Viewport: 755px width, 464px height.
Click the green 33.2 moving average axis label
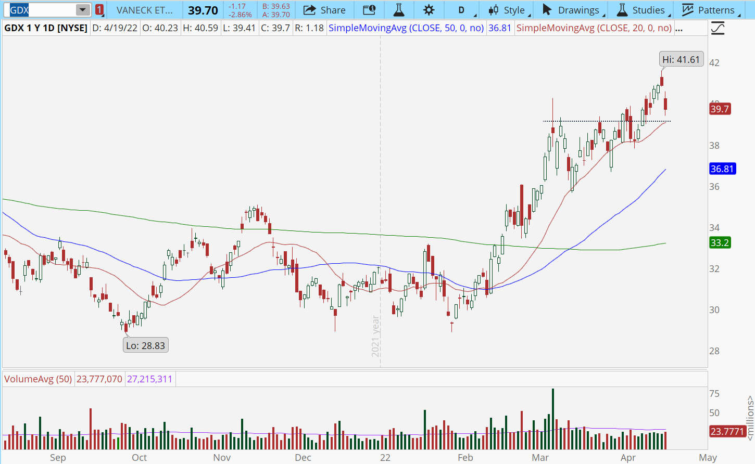pos(720,242)
